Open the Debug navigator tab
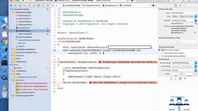Screen dimensions: 198x111 pyautogui.click(x=39, y=6)
